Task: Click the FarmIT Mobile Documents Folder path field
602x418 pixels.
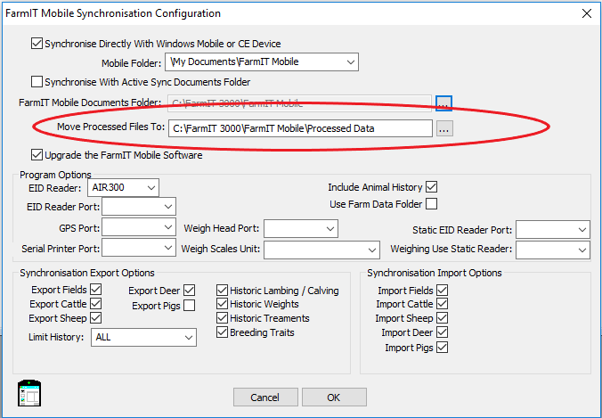Action: pos(299,103)
